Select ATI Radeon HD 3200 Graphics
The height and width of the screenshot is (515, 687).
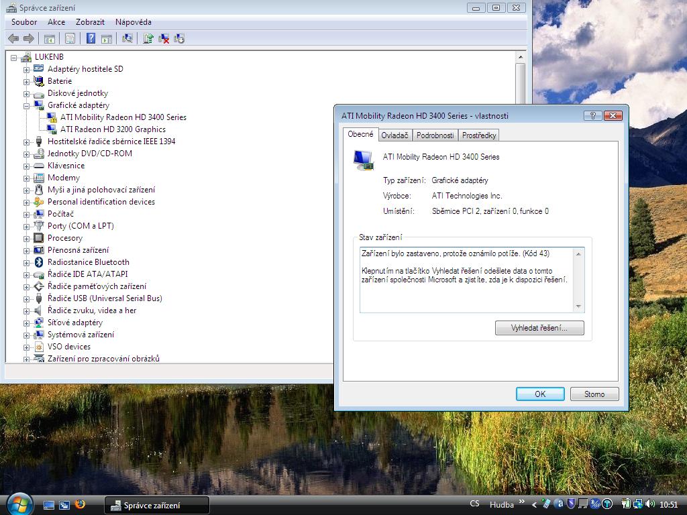(113, 129)
